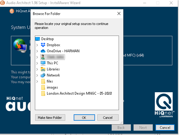Click the London Architect Design folder icon
Image resolution: width=179 pixels, height=135 pixels.
(x=43, y=93)
